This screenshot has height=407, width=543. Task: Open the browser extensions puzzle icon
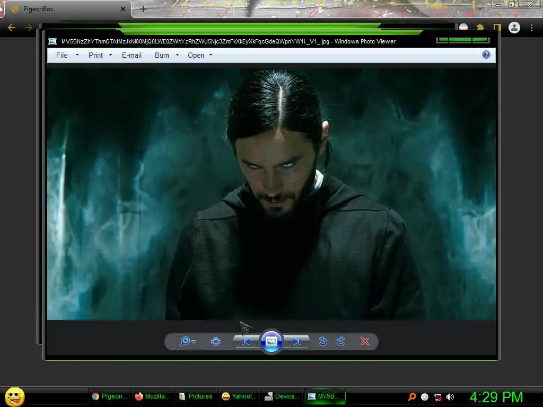tap(480, 28)
